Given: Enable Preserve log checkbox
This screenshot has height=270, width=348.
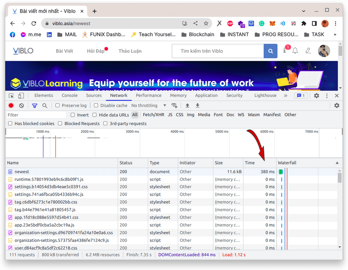Looking at the screenshot, I should coord(57,106).
